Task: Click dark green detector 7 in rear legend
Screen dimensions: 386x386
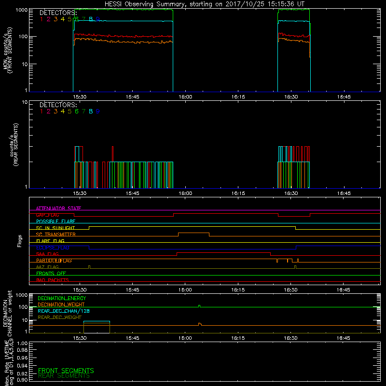Action: coord(83,111)
